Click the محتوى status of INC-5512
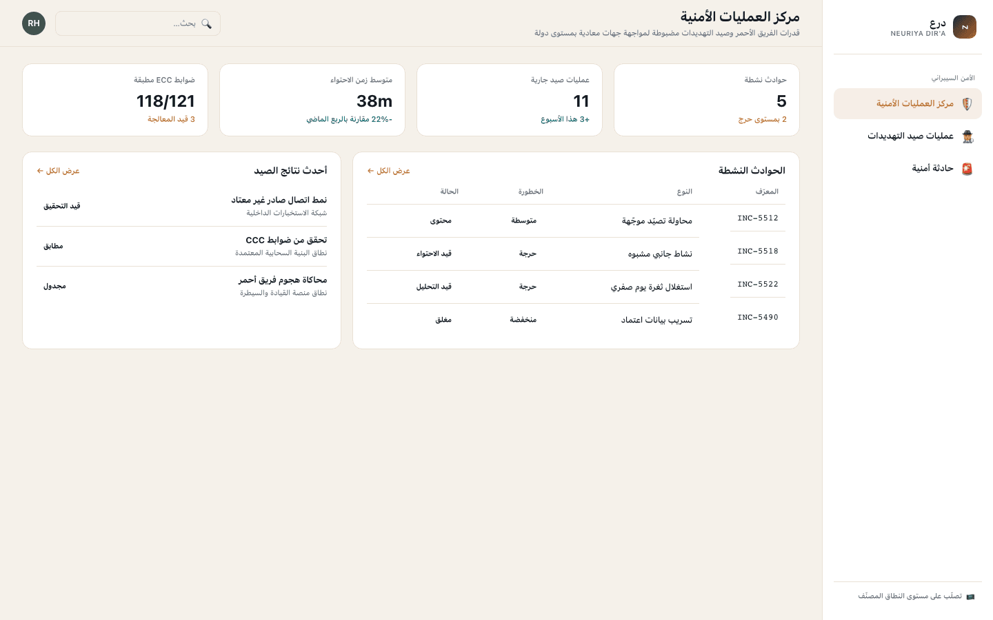 tap(441, 220)
